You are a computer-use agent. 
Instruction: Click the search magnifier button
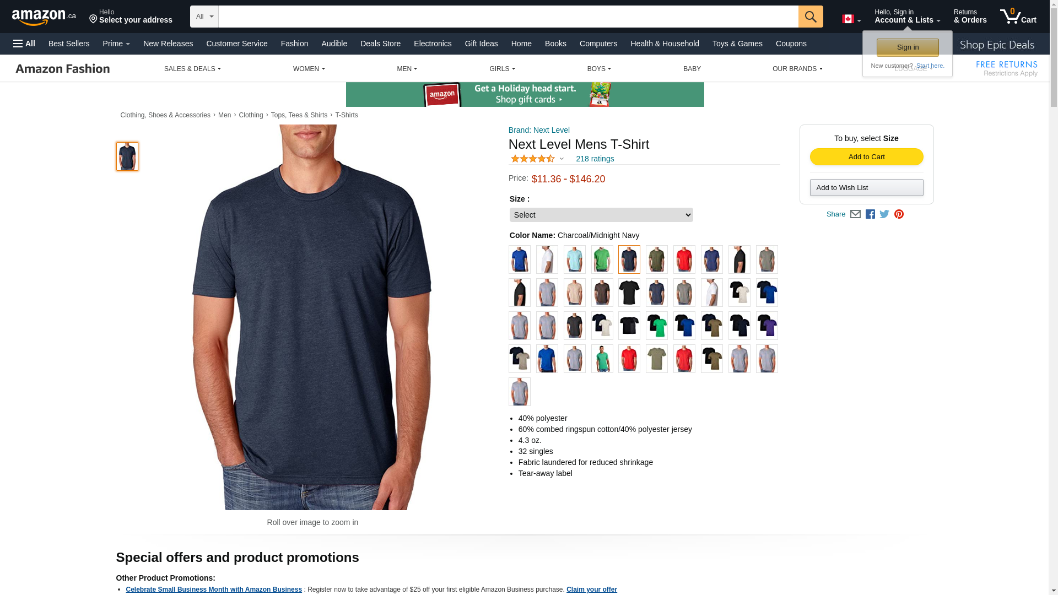(x=810, y=17)
